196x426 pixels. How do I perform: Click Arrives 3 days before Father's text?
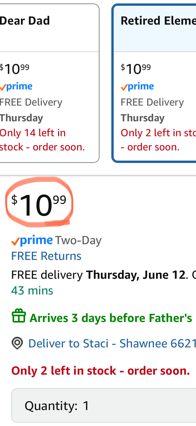(x=111, y=318)
